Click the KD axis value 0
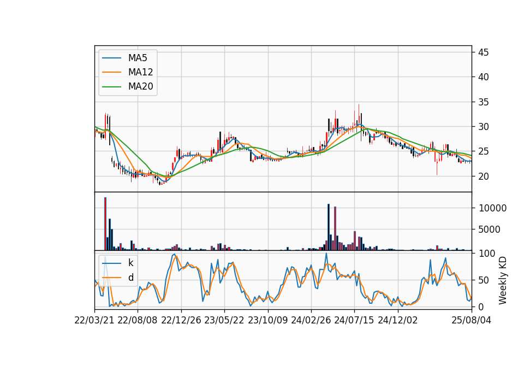The height and width of the screenshot is (377, 524). tap(481, 307)
